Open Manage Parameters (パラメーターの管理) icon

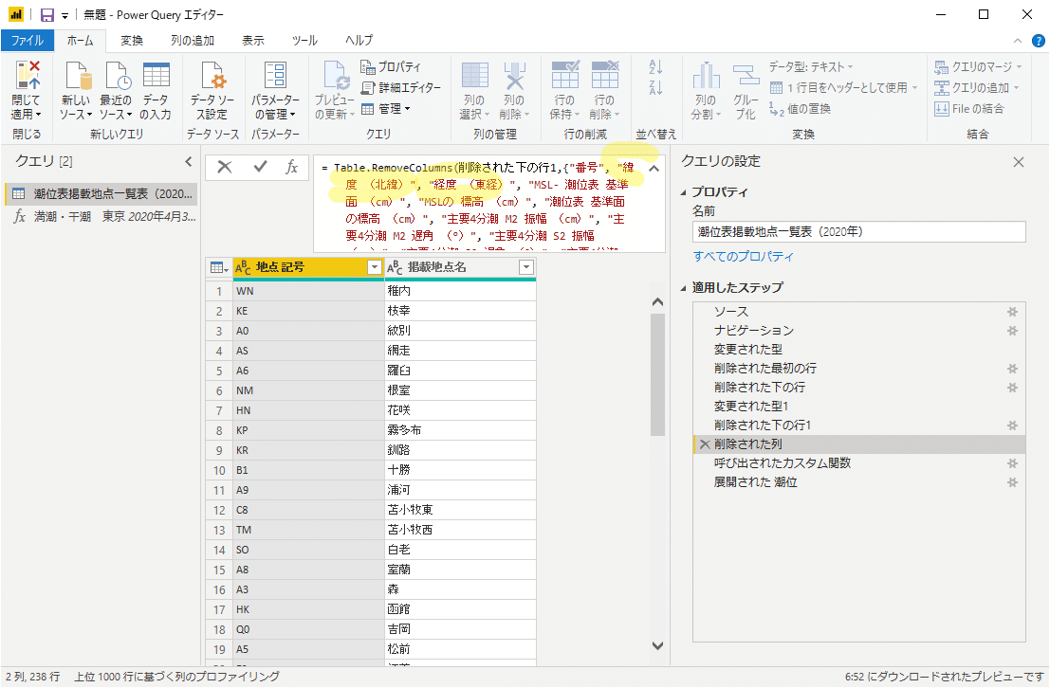[x=275, y=75]
